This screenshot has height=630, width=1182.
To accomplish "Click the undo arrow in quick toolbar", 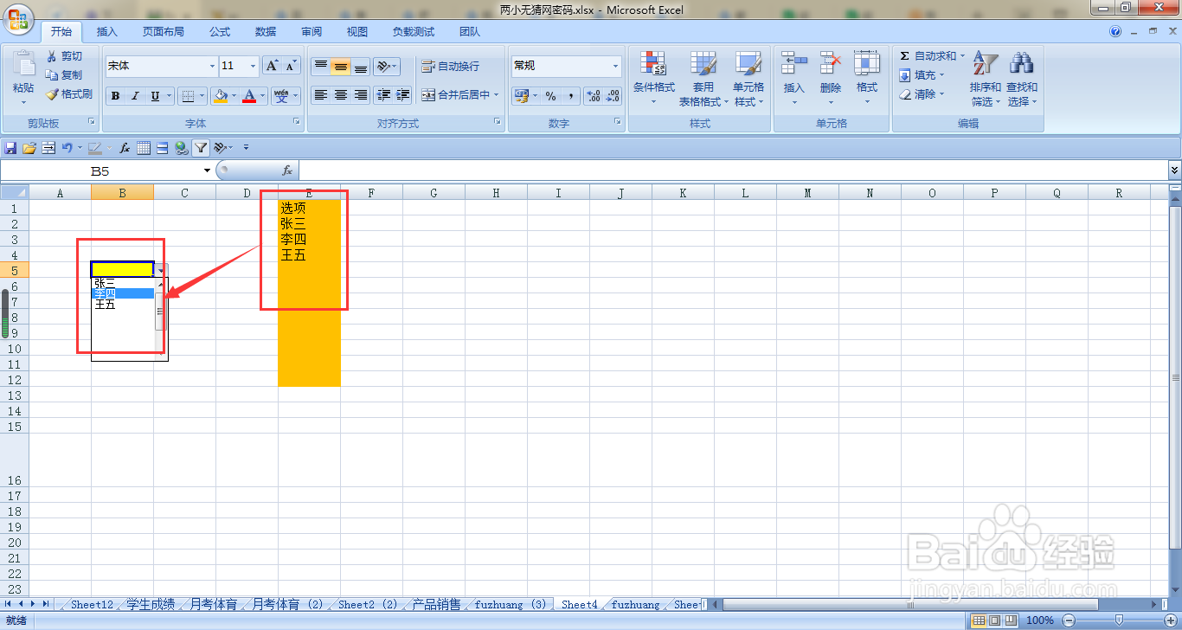I will point(67,148).
